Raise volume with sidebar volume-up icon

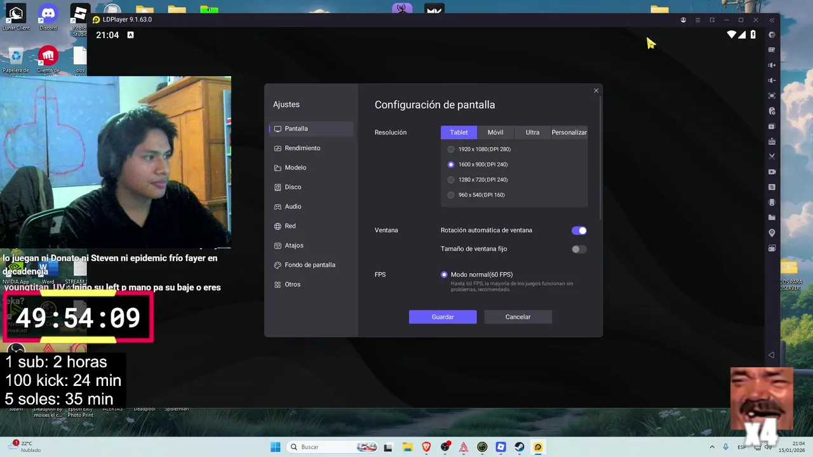[x=772, y=65]
